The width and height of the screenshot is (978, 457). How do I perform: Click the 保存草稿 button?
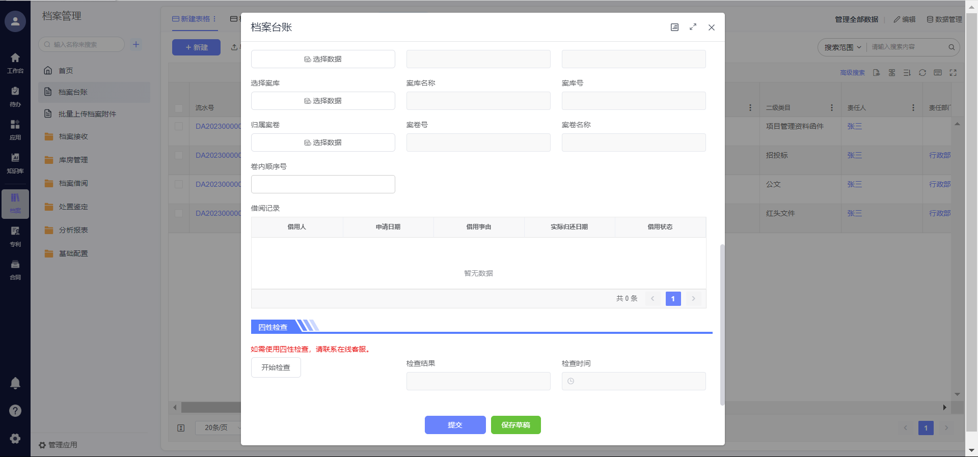tap(515, 425)
